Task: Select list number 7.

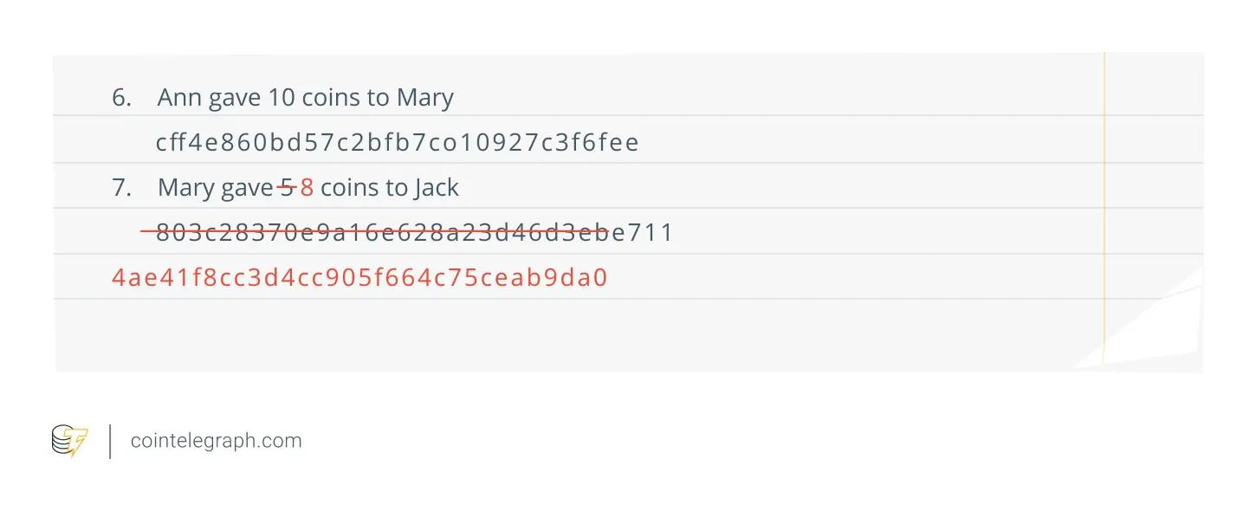Action: [121, 187]
